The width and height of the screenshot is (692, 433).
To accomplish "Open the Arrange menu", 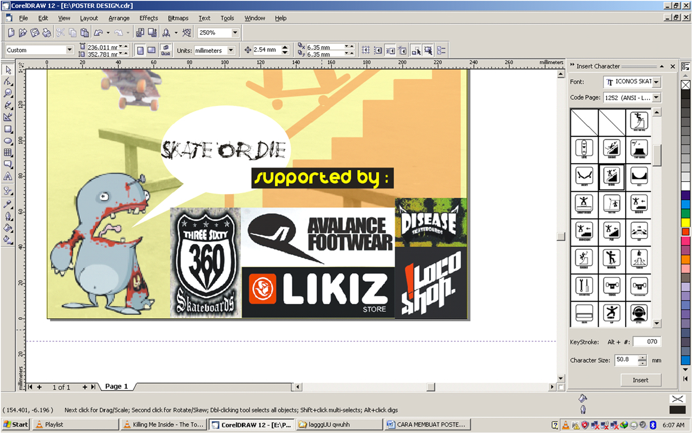I will pyautogui.click(x=119, y=18).
